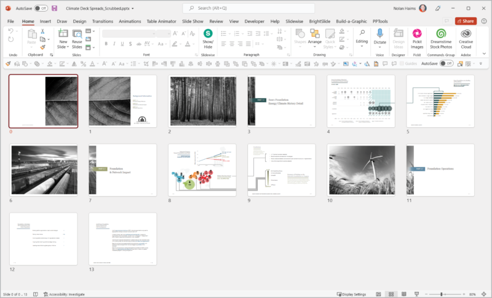This screenshot has width=492, height=298.
Task: Select slide 10 wind turbine thumbnail
Action: [x=361, y=170]
